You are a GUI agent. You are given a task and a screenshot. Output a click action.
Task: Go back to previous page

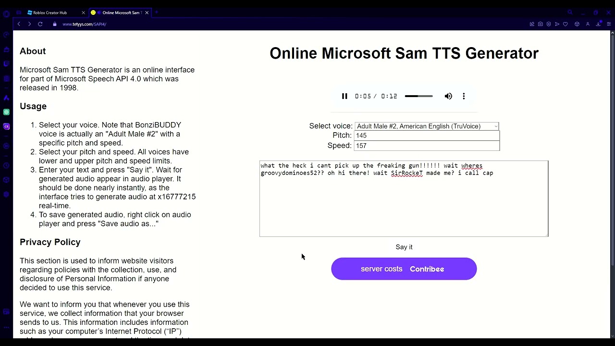(19, 24)
